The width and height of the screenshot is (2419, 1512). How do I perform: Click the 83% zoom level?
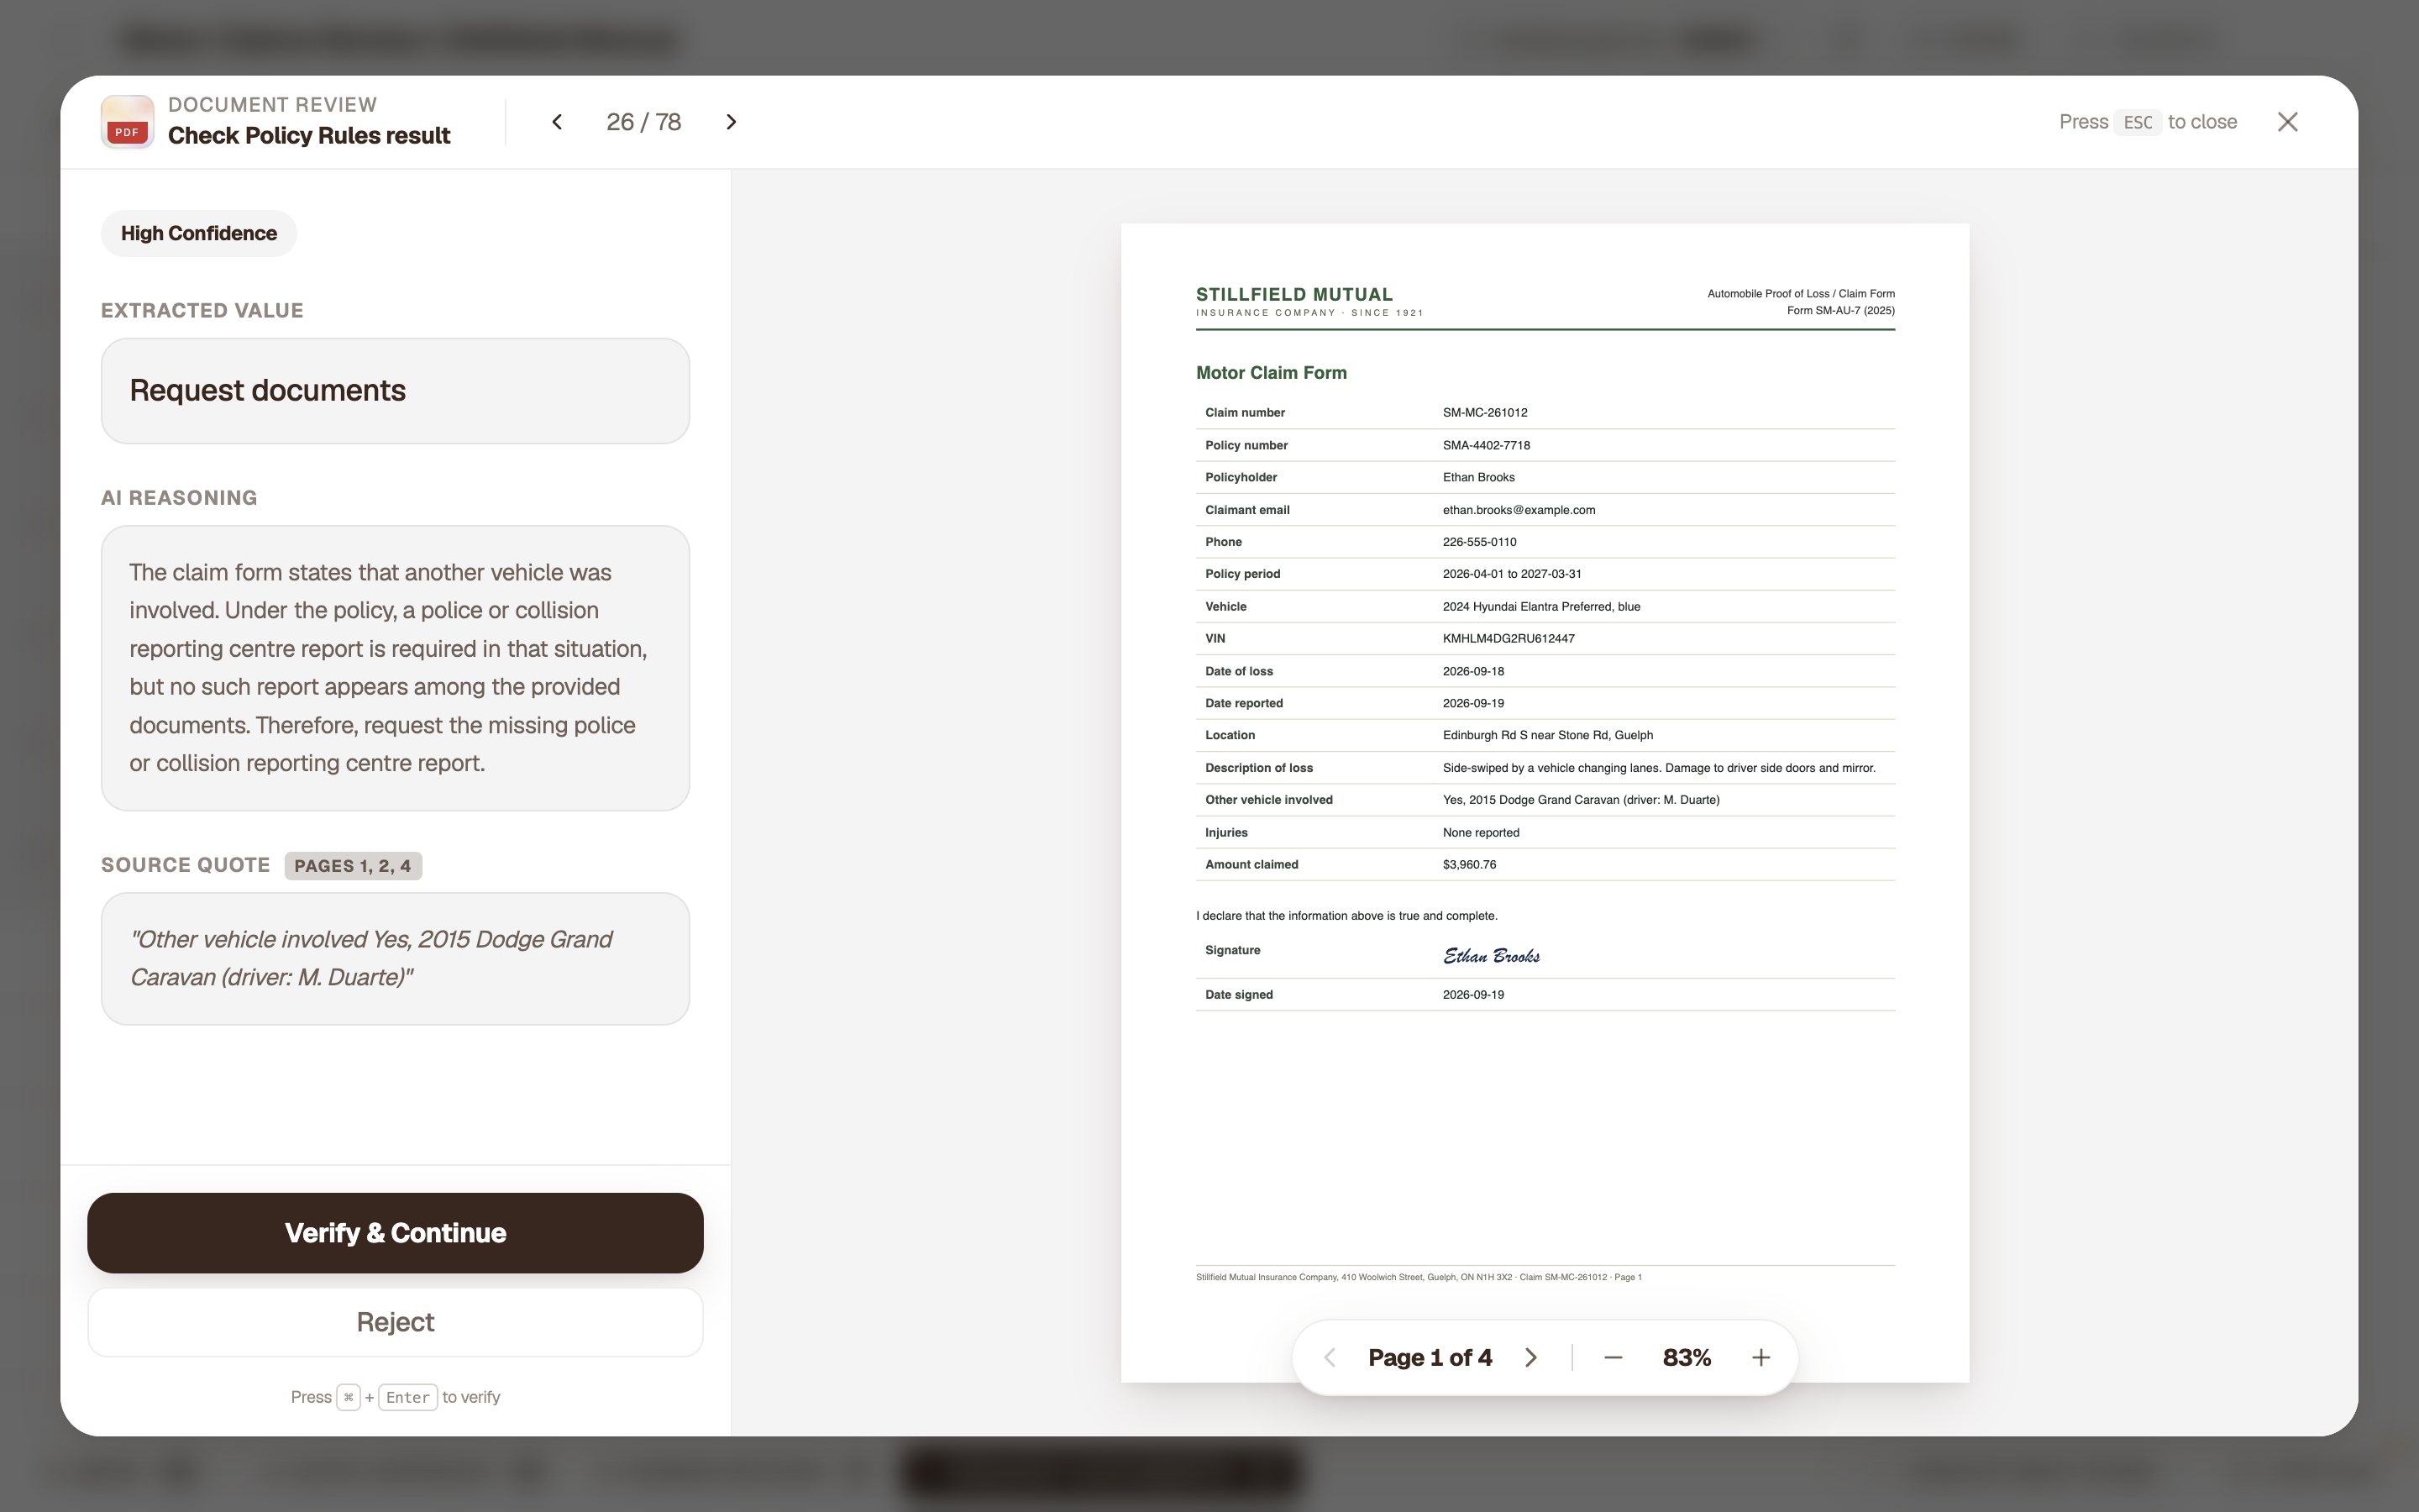1687,1357
